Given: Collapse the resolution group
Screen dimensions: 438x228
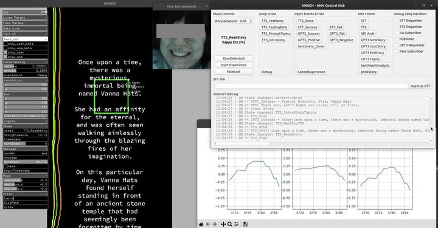Looking at the screenshot, I should click(25, 80).
